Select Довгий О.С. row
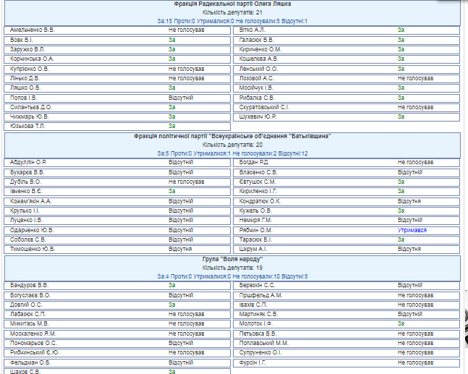Viewport: 468px width, 374px height. tap(117, 305)
